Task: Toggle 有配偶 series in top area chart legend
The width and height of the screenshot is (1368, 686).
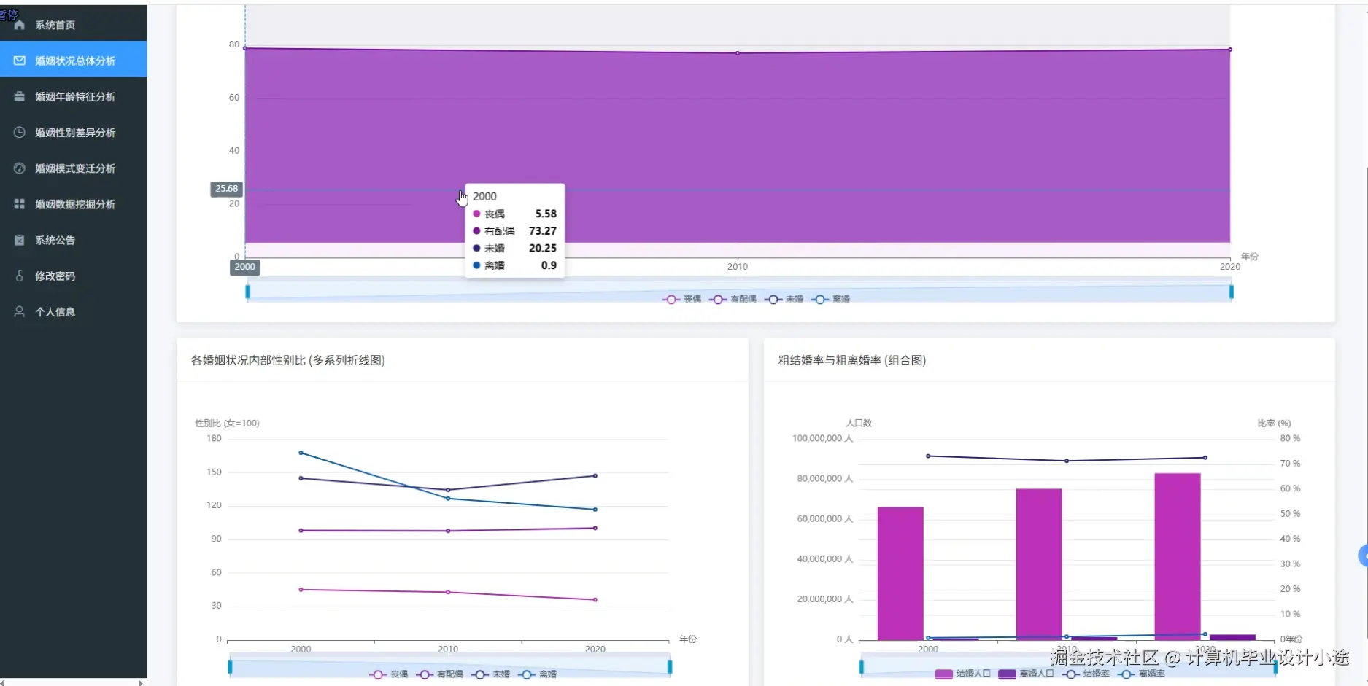Action: tap(733, 299)
